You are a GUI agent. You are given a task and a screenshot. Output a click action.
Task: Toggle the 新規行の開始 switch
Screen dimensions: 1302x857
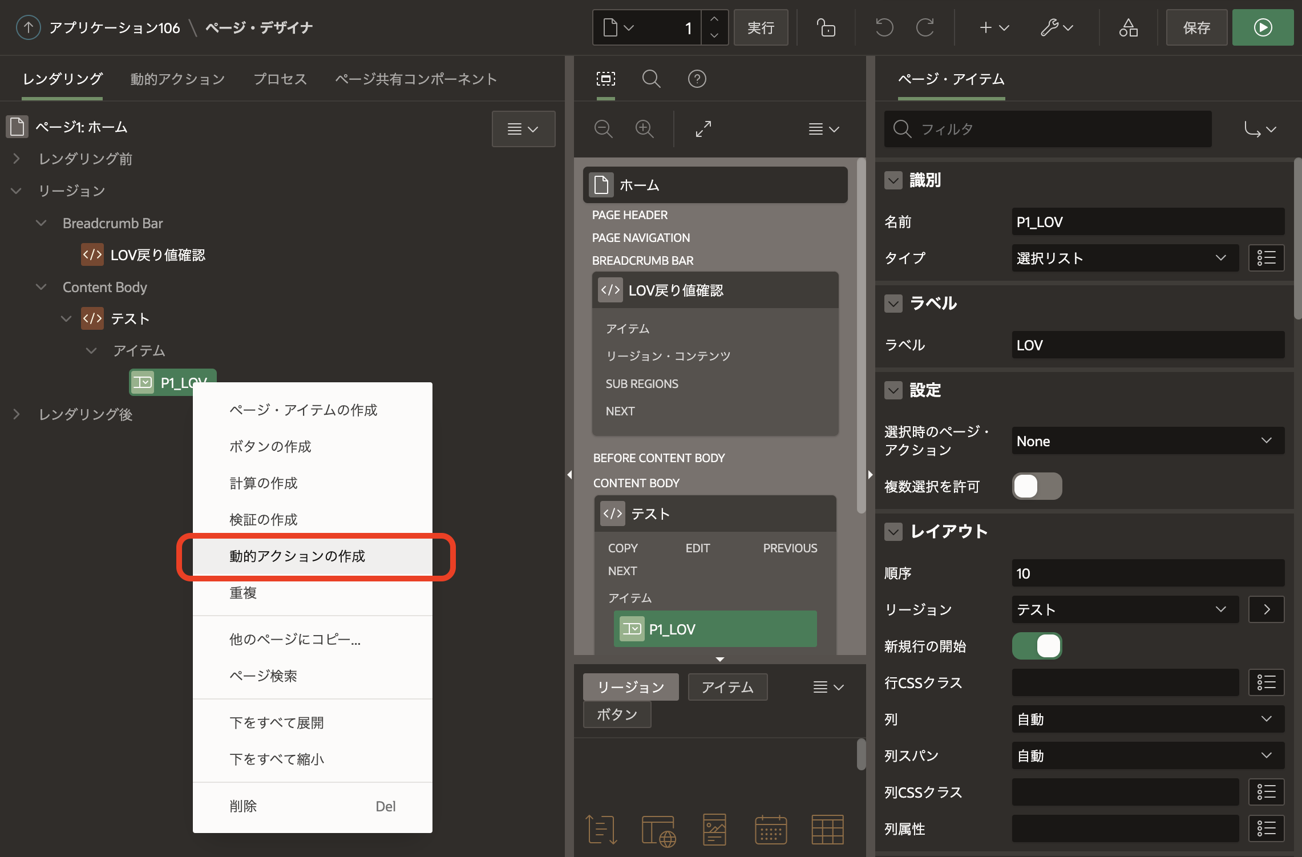click(x=1037, y=646)
